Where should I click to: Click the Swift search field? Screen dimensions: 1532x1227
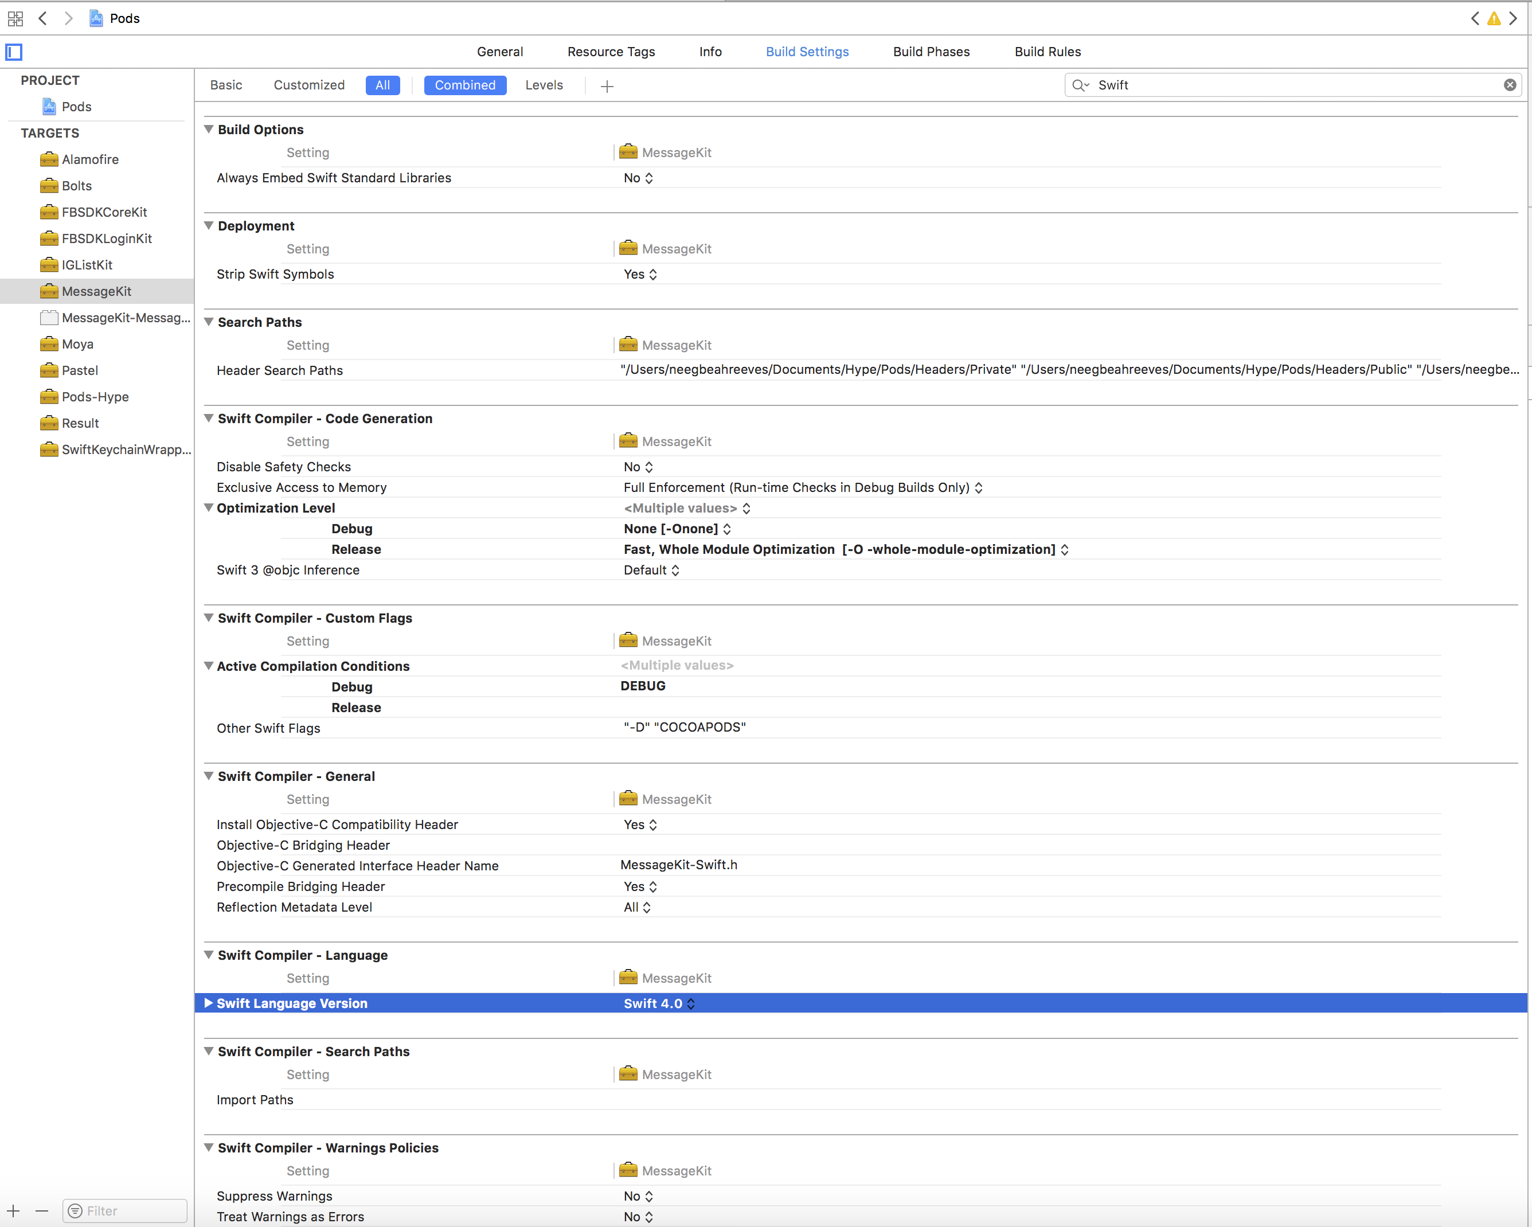click(1293, 85)
